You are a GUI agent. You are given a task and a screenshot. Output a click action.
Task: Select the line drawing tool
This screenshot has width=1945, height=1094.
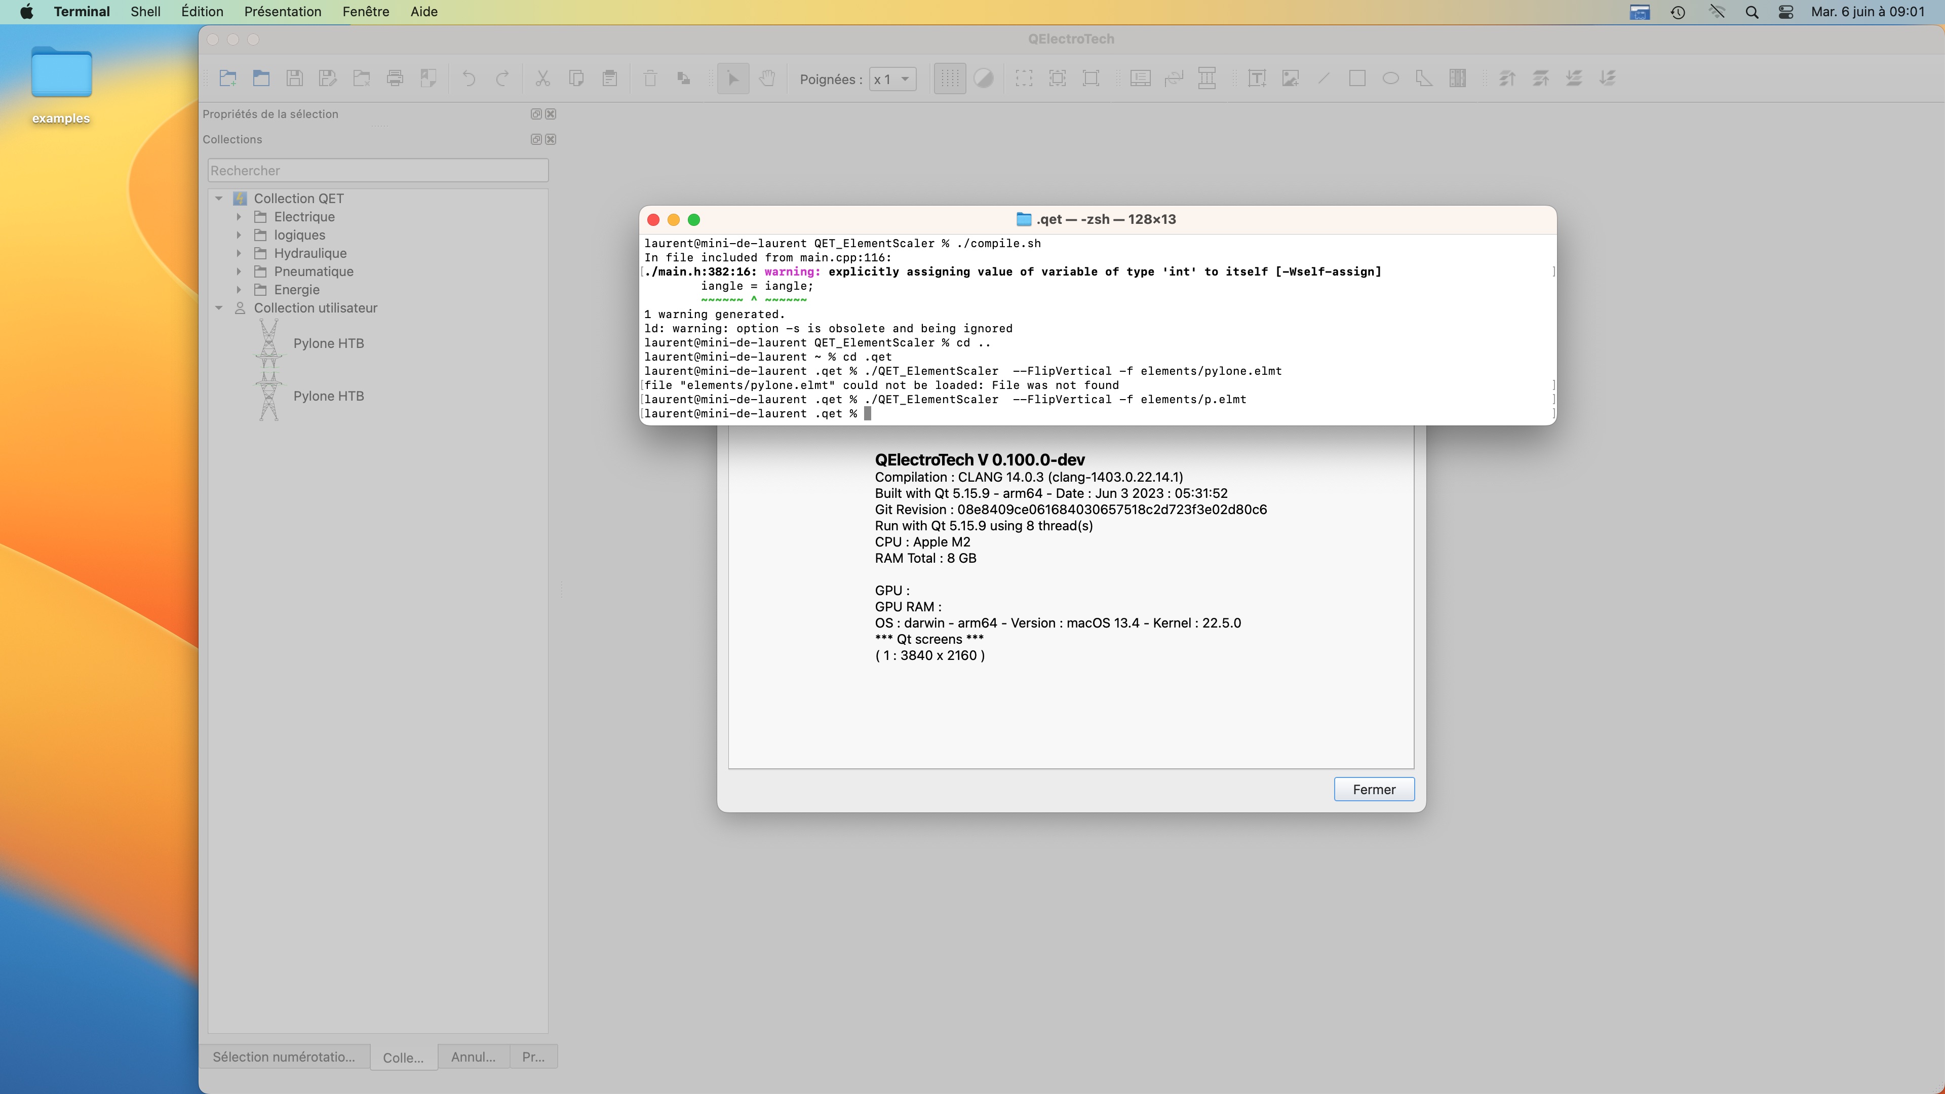click(x=1324, y=78)
